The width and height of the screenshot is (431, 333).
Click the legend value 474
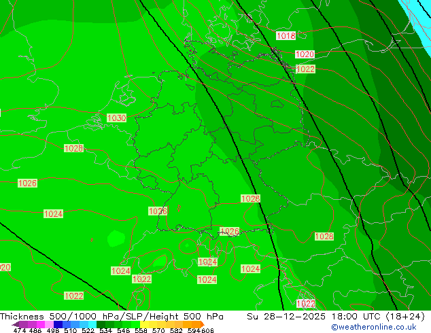coord(20,330)
